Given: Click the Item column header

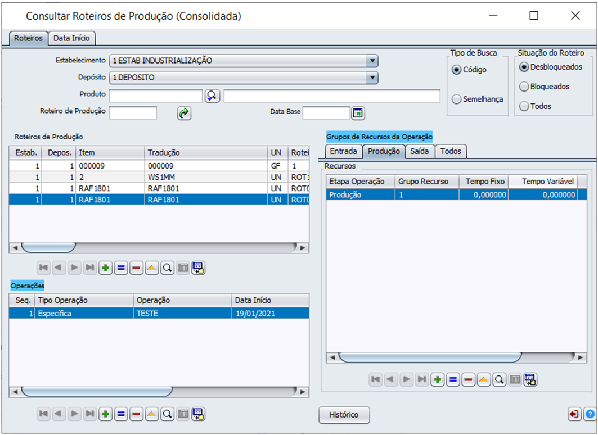Looking at the screenshot, I should pos(110,153).
